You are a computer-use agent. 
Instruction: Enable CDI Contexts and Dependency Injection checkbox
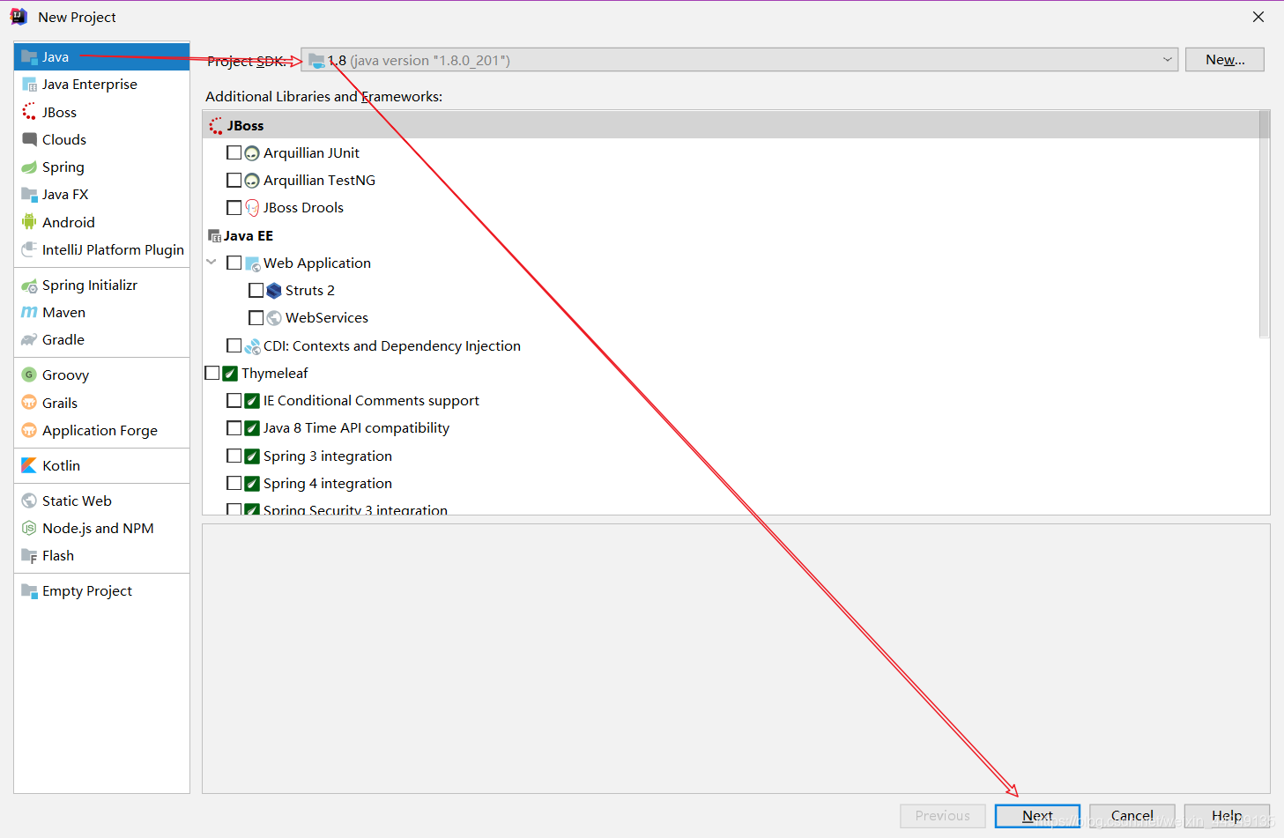234,345
